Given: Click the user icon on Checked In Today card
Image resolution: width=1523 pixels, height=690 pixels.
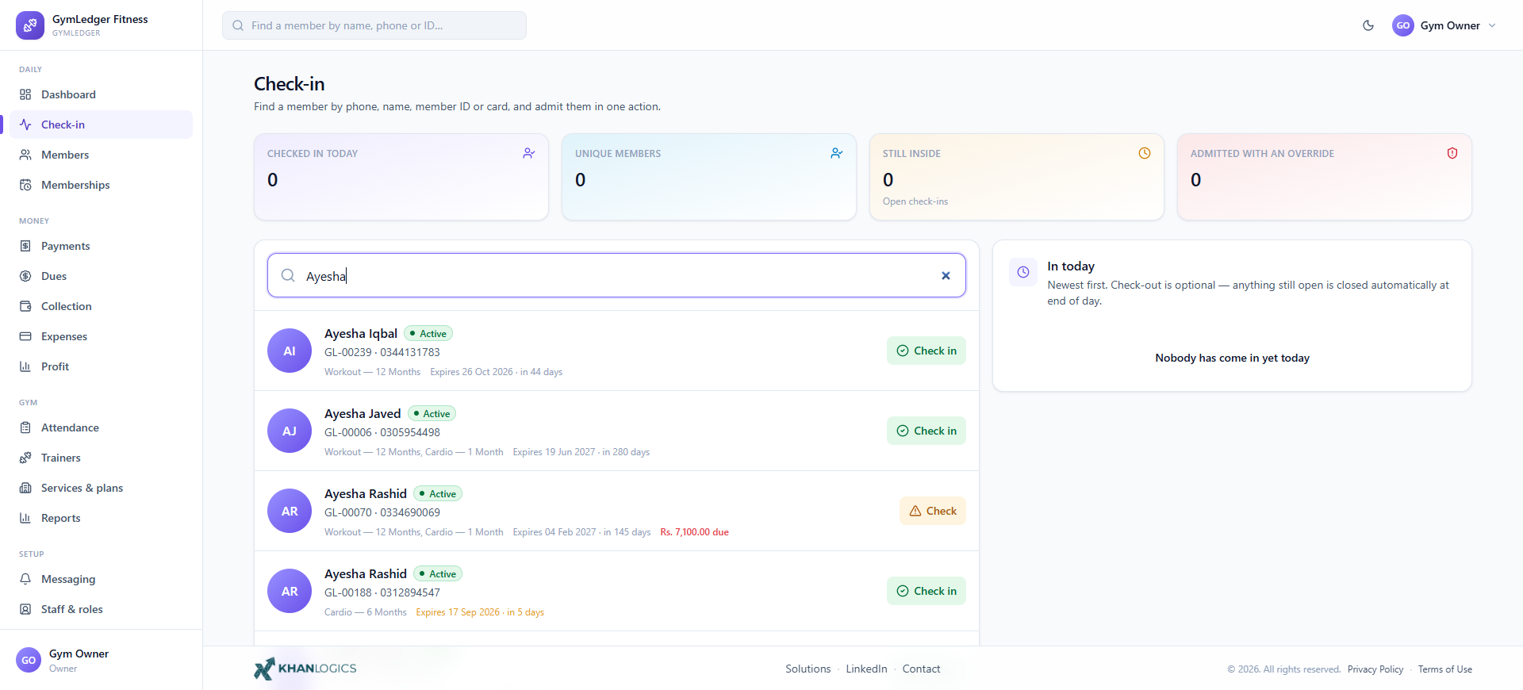Looking at the screenshot, I should (529, 153).
